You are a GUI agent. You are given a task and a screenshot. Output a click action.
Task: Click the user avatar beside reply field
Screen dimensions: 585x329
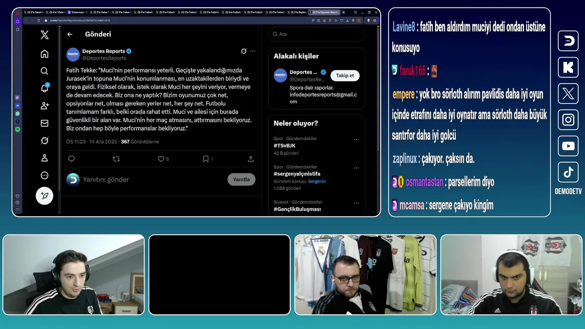pos(73,180)
